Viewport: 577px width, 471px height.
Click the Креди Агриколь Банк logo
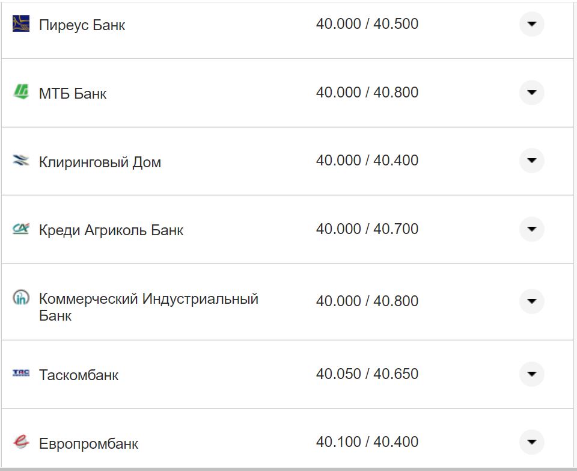pos(20,229)
